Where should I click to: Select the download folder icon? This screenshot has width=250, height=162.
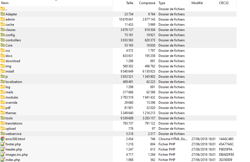coord(3,61)
